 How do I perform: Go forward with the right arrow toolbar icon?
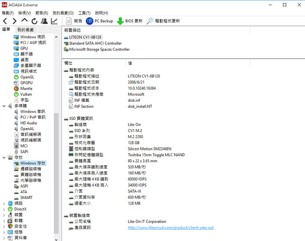coord(14,21)
